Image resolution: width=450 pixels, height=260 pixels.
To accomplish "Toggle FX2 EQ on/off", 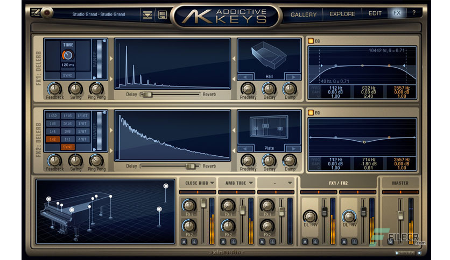I will (x=311, y=112).
